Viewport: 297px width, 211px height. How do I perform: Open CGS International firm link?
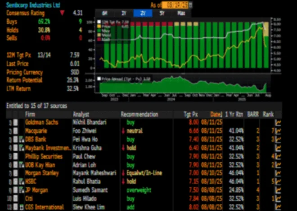(45, 207)
